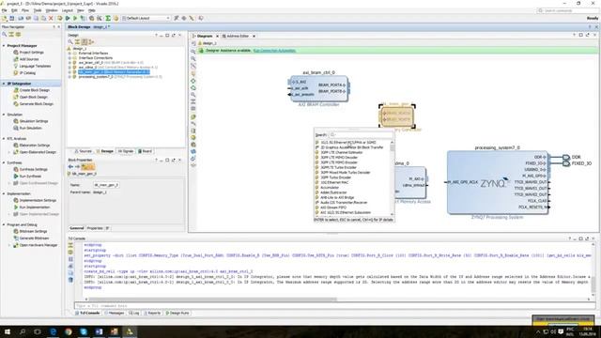This screenshot has width=601, height=338.
Task: Select the axi_bram_ctrl_0 block in diagram
Action: (319, 88)
